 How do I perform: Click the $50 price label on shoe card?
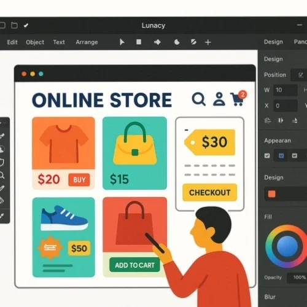pos(79,248)
